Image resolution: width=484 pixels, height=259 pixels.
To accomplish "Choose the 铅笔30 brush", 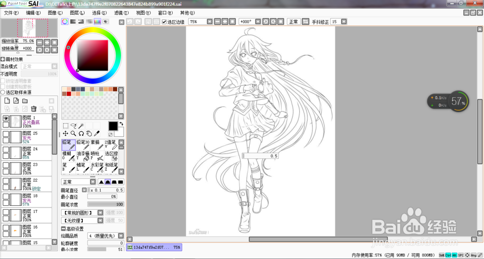I will 83,145.
